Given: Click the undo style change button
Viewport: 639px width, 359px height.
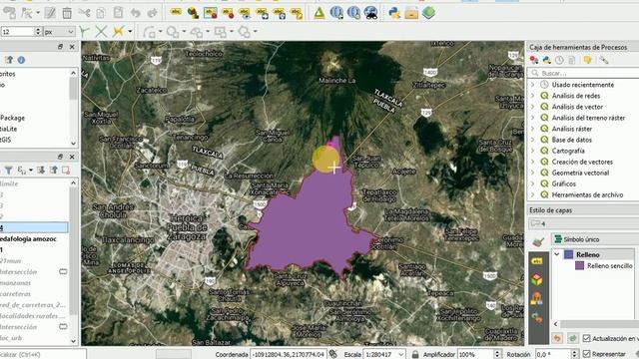Looking at the screenshot, I should point(557,338).
